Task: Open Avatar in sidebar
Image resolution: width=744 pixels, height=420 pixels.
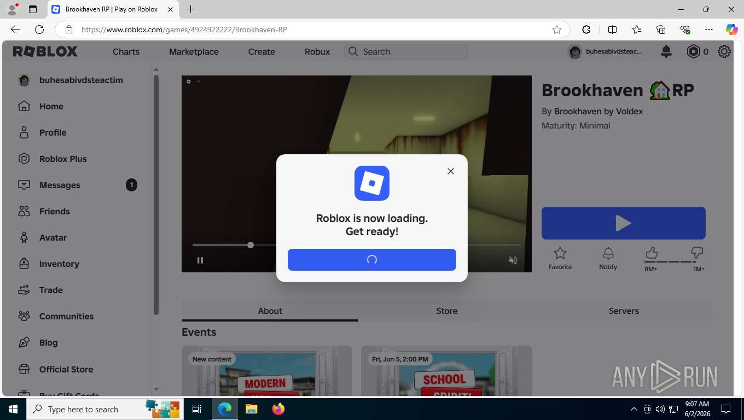Action: coord(42,237)
